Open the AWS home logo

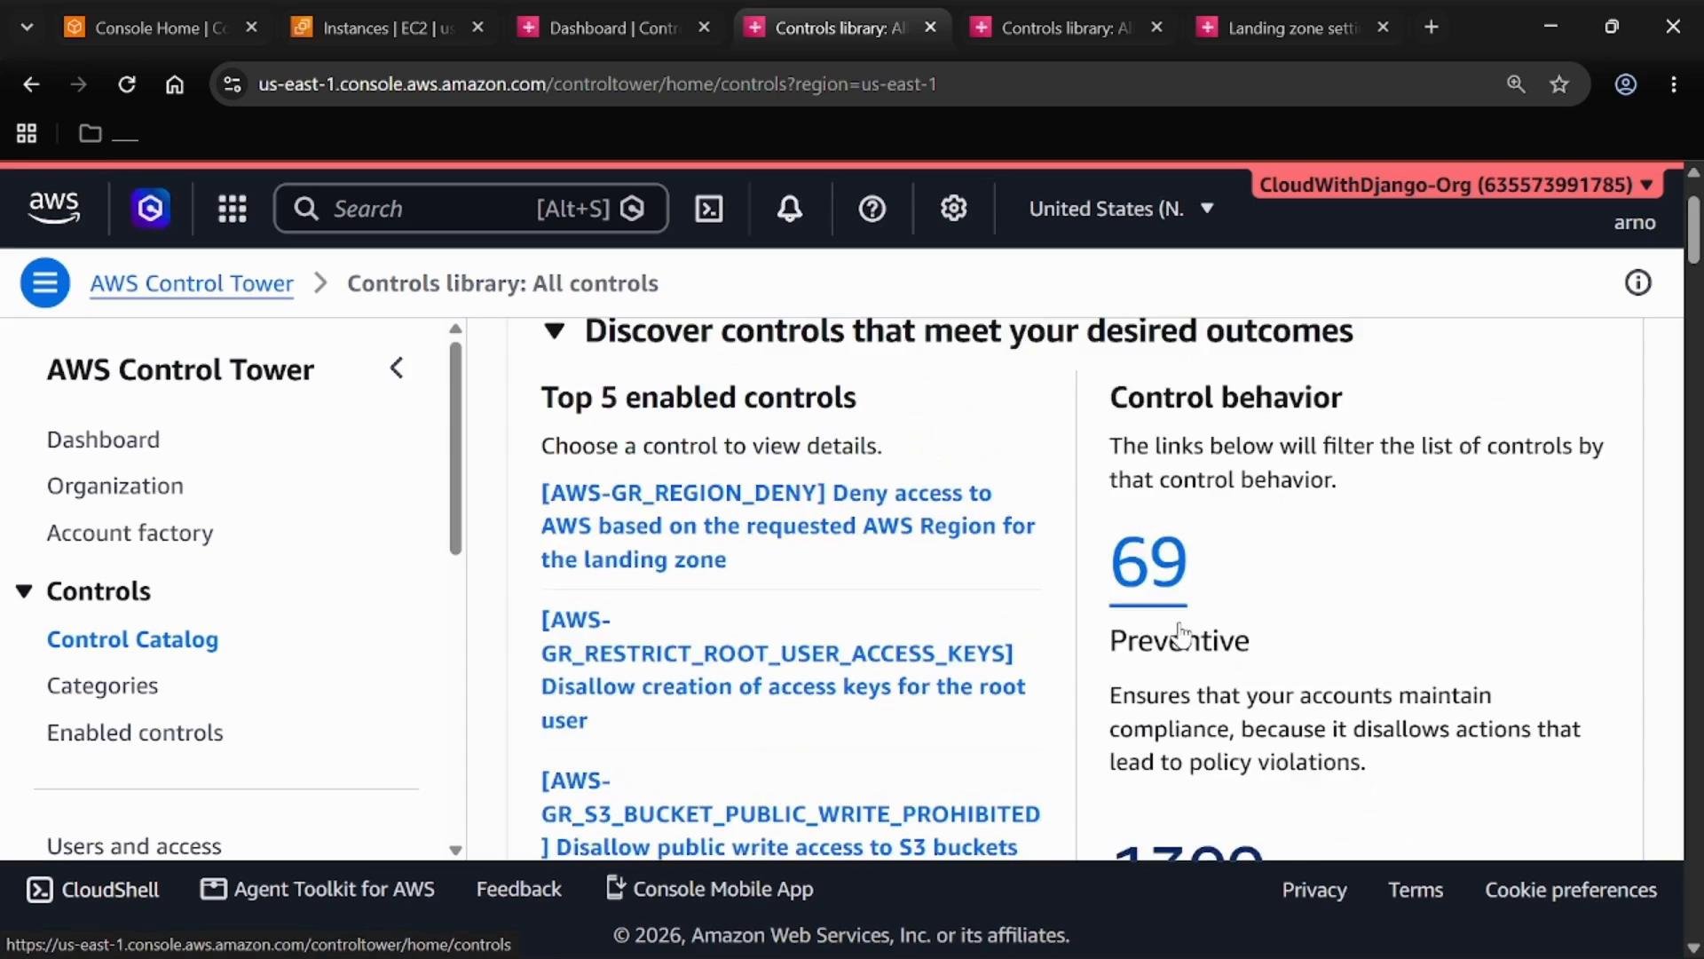point(54,208)
